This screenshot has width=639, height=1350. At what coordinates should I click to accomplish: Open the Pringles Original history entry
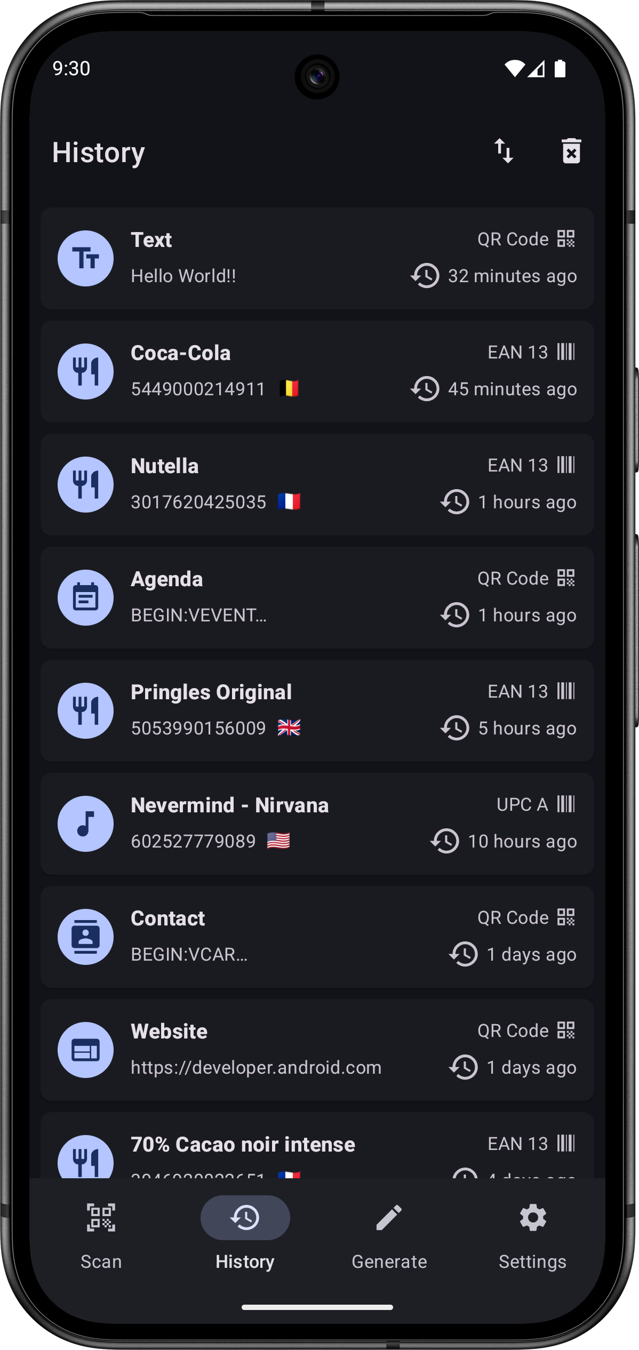pos(317,711)
